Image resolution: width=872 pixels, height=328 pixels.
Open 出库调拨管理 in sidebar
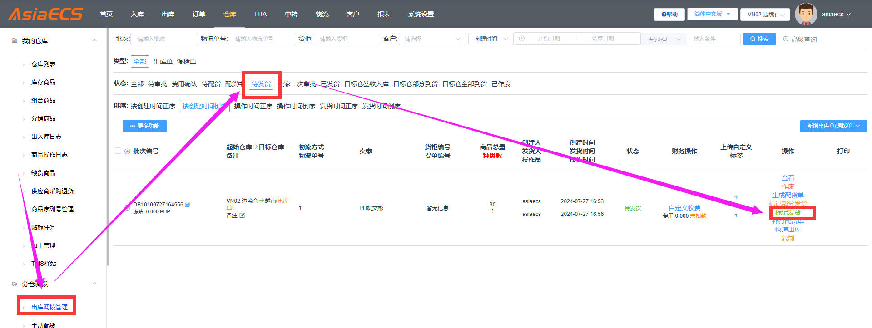coord(50,307)
